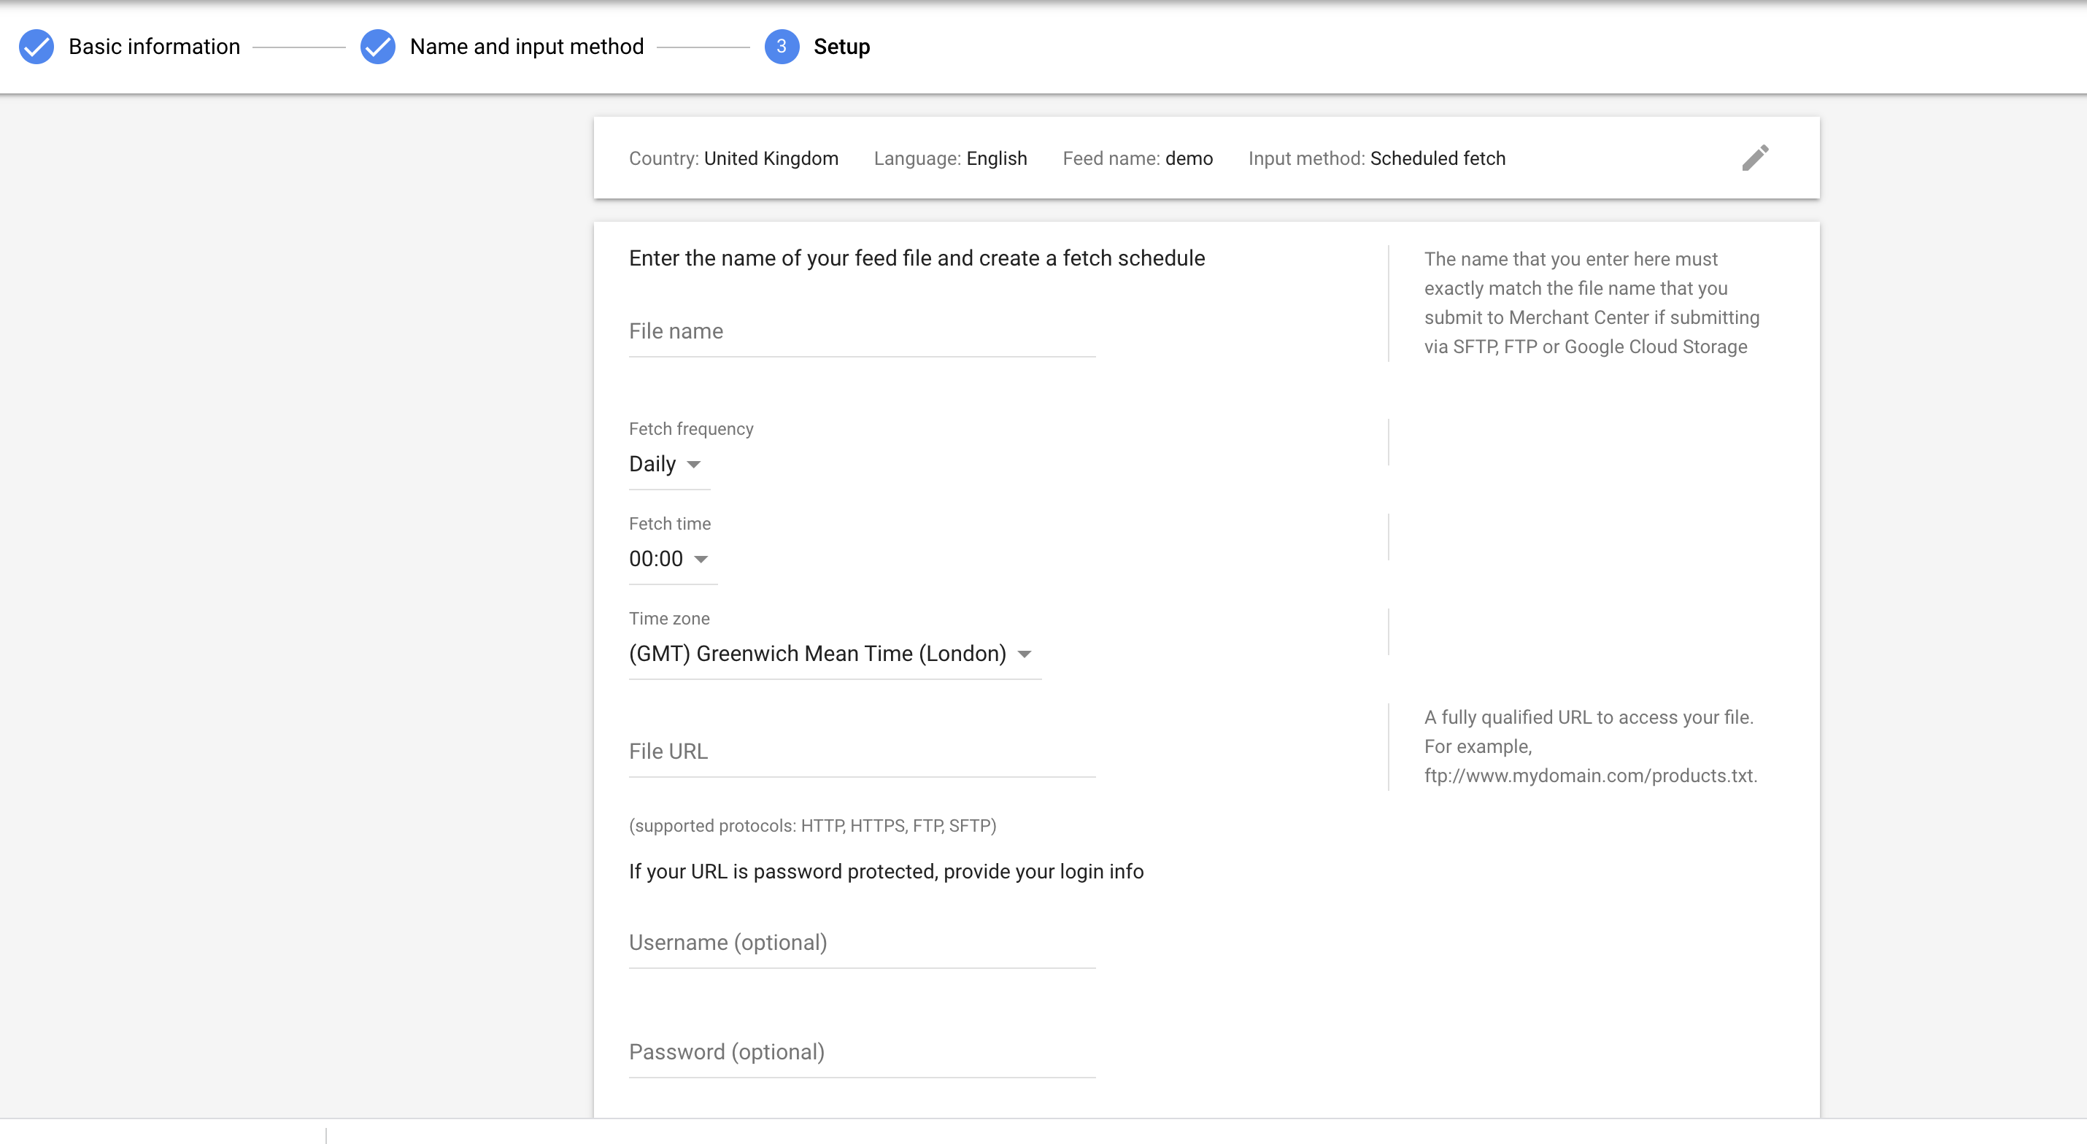This screenshot has height=1144, width=2087.
Task: Click the Basic information completed checkmark icon
Action: 36,47
